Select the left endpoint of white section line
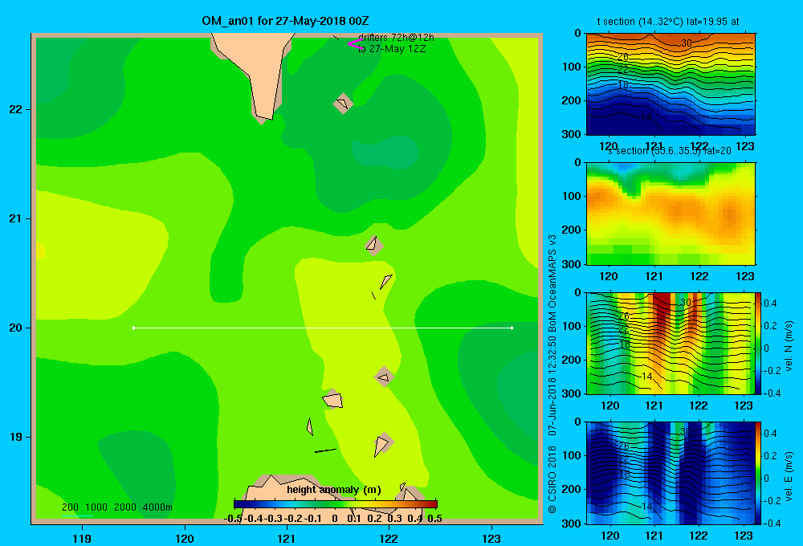The width and height of the screenshot is (803, 546). pos(133,328)
